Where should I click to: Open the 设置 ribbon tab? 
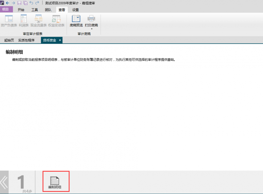click(x=75, y=10)
